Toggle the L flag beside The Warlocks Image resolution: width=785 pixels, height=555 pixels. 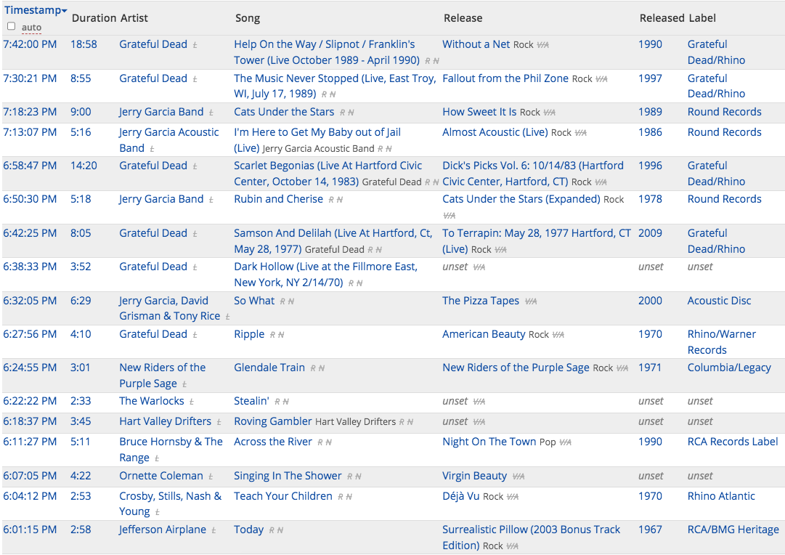[192, 402]
